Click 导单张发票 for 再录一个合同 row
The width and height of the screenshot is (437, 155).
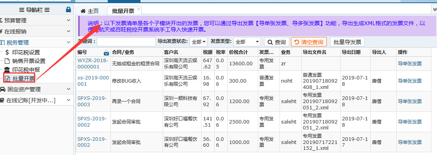pyautogui.click(x=410, y=101)
